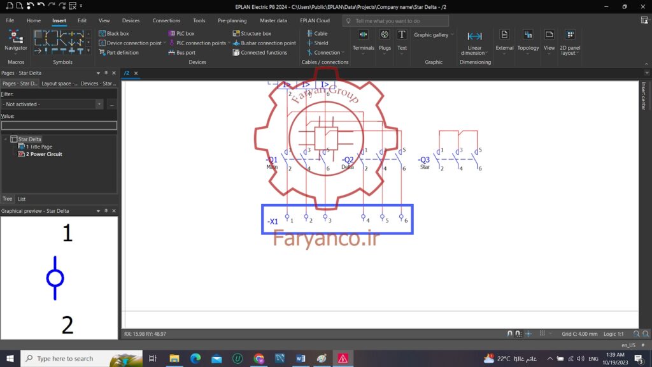Click the first symbol in Symbols gallery

click(x=38, y=34)
